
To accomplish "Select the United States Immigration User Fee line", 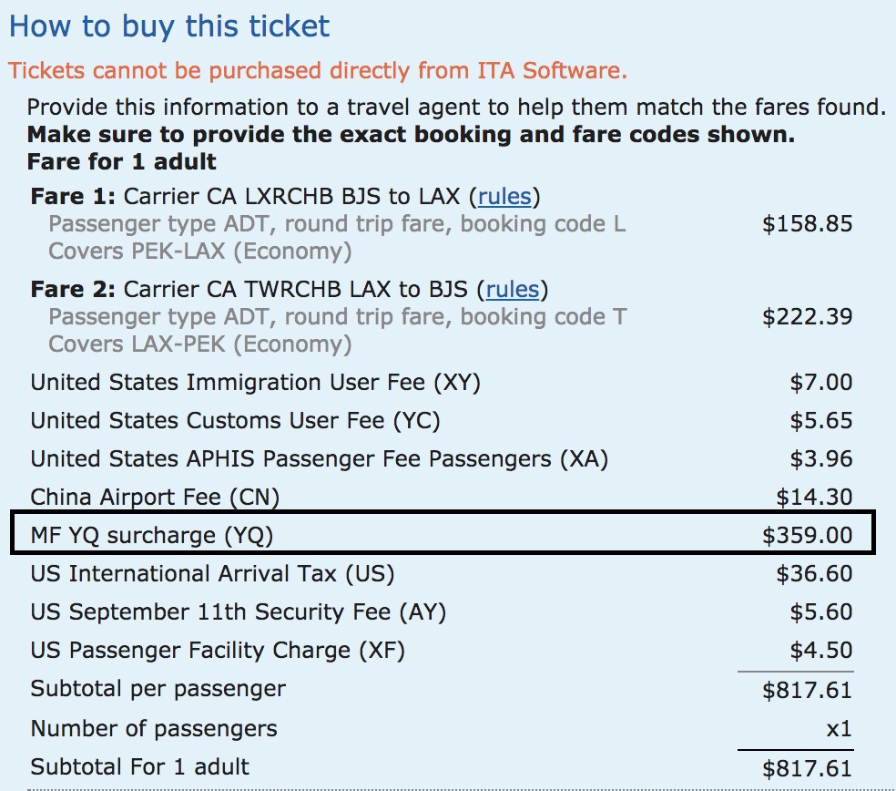I will click(255, 383).
